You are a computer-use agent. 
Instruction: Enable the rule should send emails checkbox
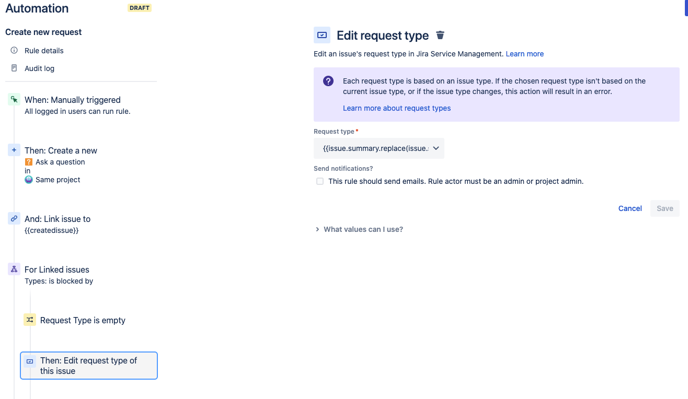tap(319, 181)
